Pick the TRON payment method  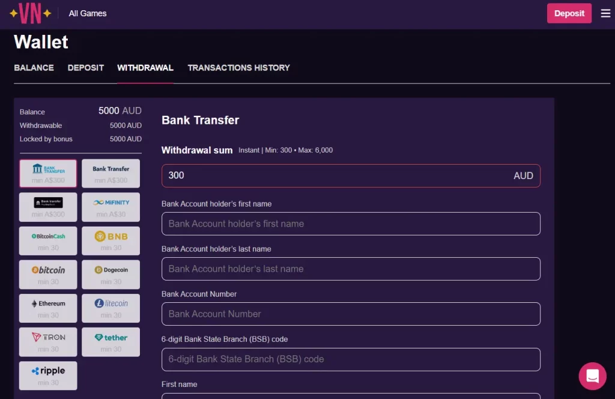[48, 341]
